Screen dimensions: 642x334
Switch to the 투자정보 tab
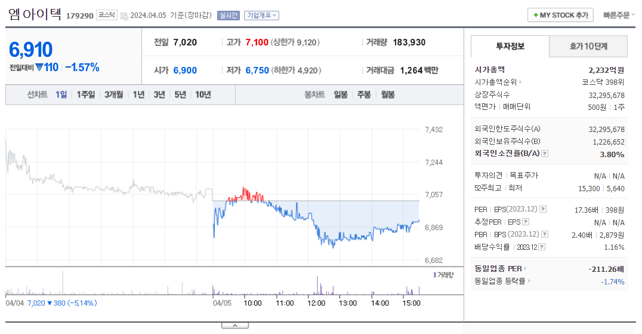(510, 47)
